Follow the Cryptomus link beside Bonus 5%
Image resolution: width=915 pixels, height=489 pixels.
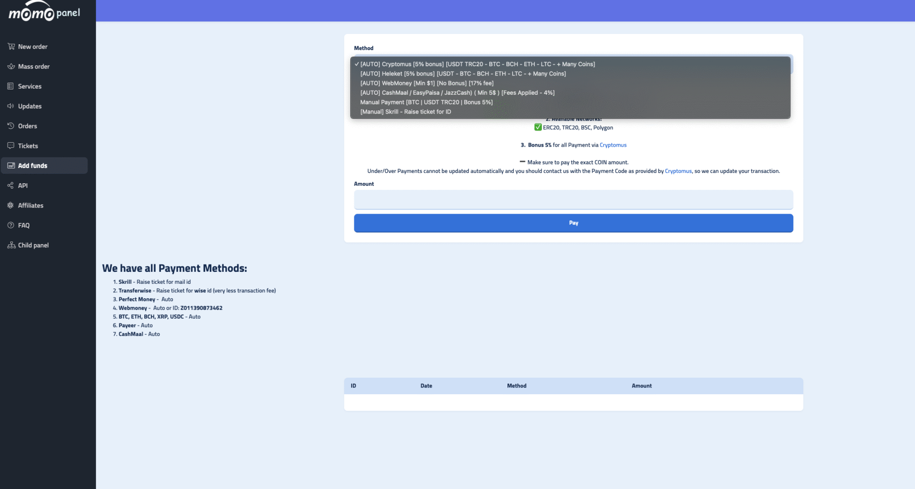click(x=613, y=145)
